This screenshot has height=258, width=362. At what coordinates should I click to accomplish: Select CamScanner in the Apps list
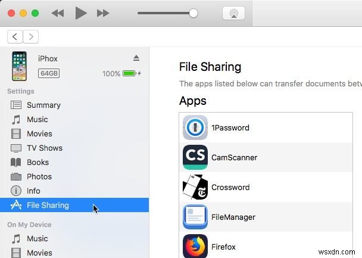point(266,157)
